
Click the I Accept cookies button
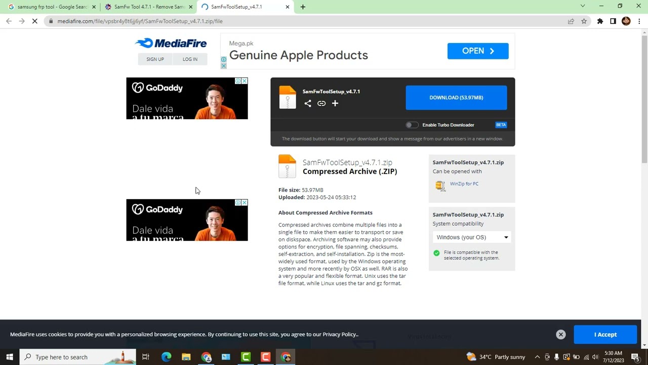605,335
